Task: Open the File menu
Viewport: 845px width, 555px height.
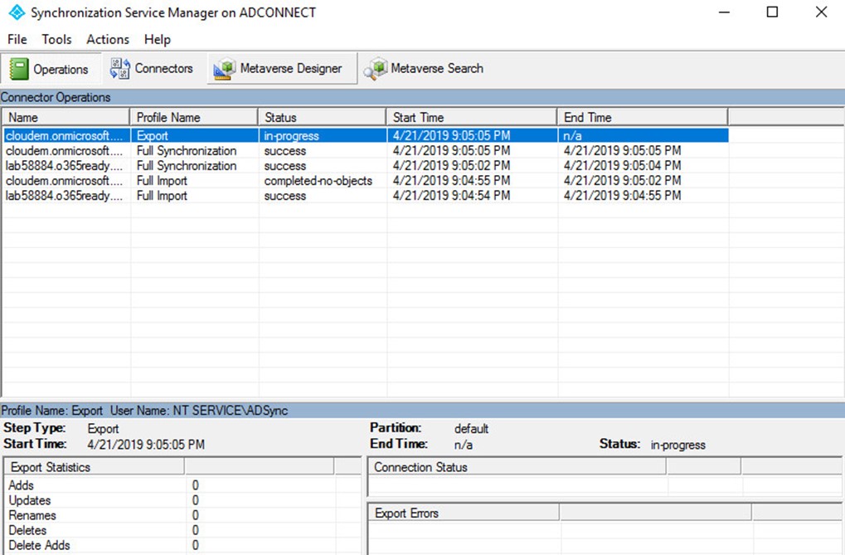Action: (17, 39)
